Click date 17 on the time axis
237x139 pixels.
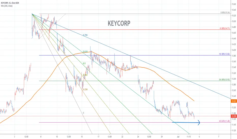(98, 137)
